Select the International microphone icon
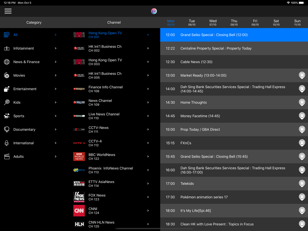The image size is (308, 231). pyautogui.click(x=7, y=143)
